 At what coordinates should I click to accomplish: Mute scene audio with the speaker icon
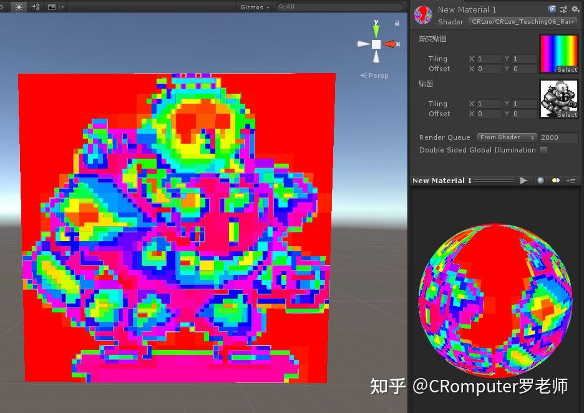pyautogui.click(x=35, y=7)
